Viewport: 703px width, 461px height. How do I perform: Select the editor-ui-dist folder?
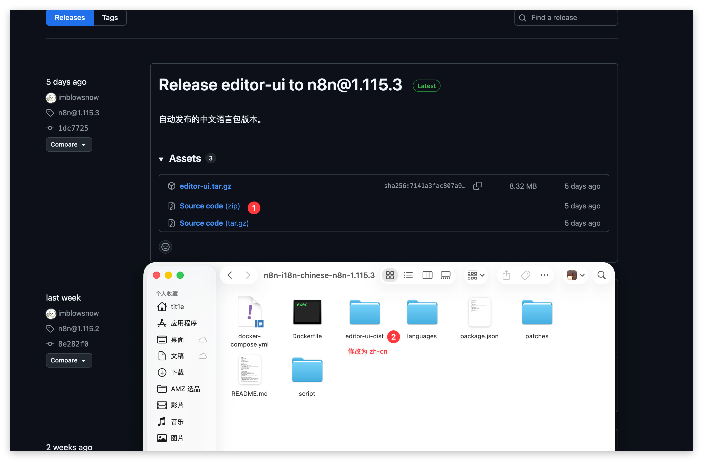point(365,313)
